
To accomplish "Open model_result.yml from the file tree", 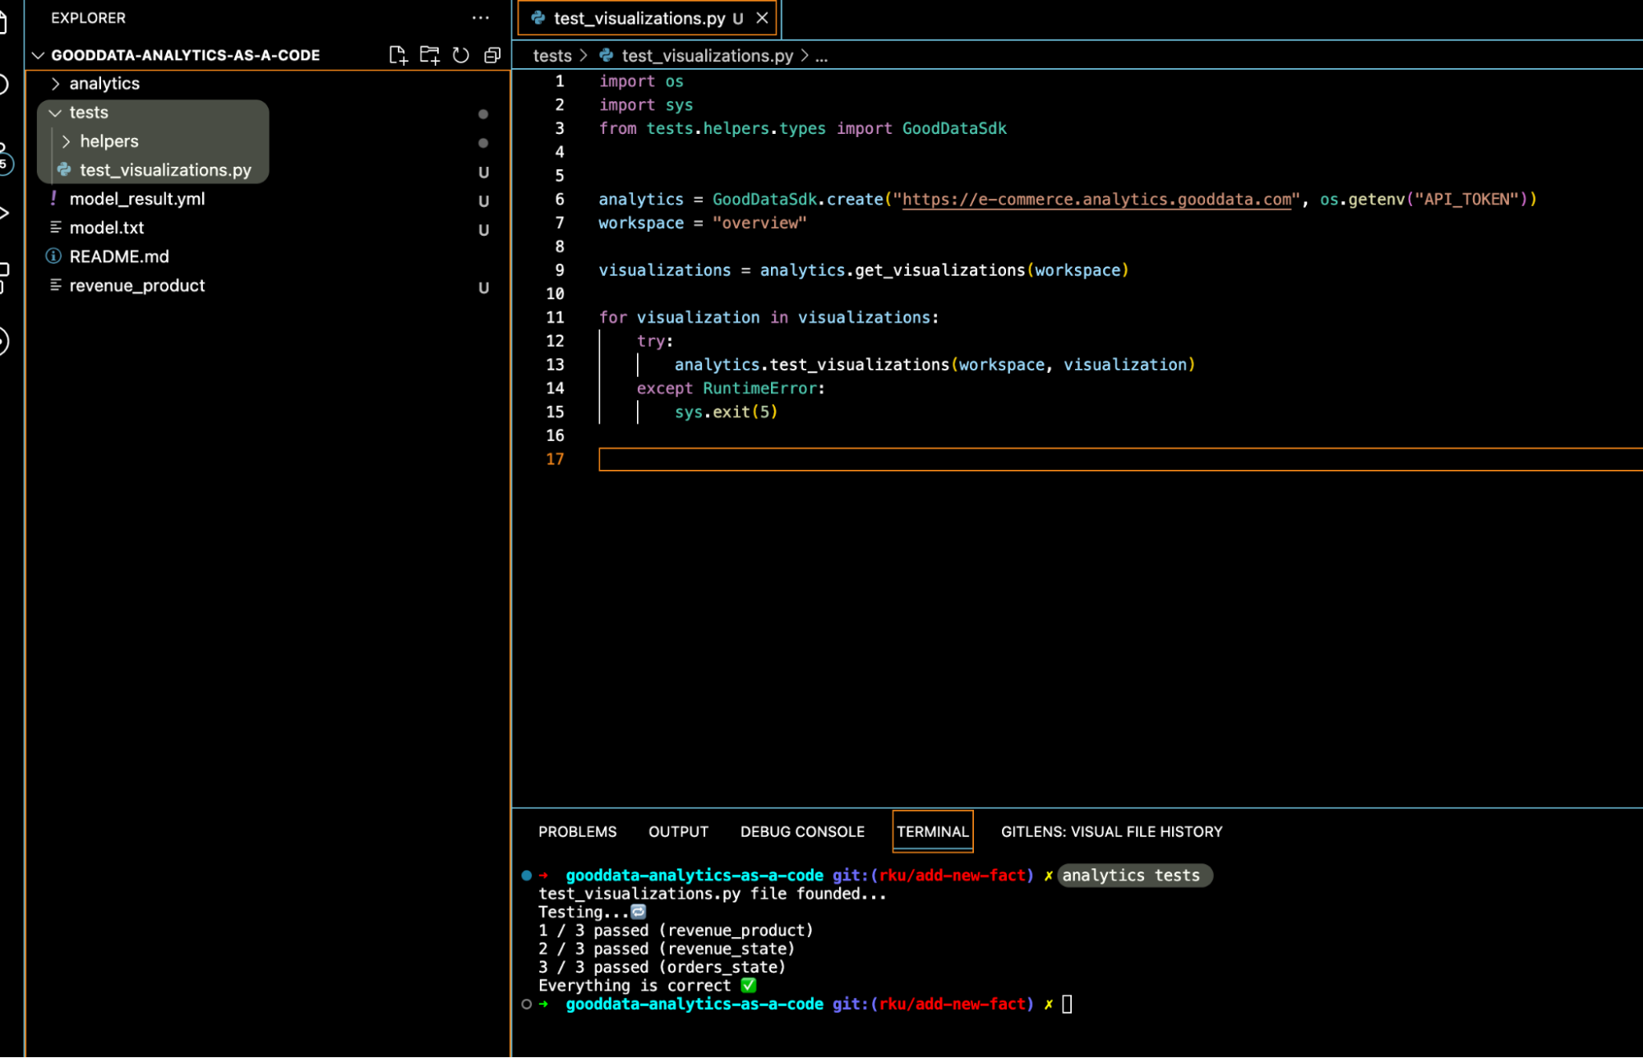I will (136, 199).
